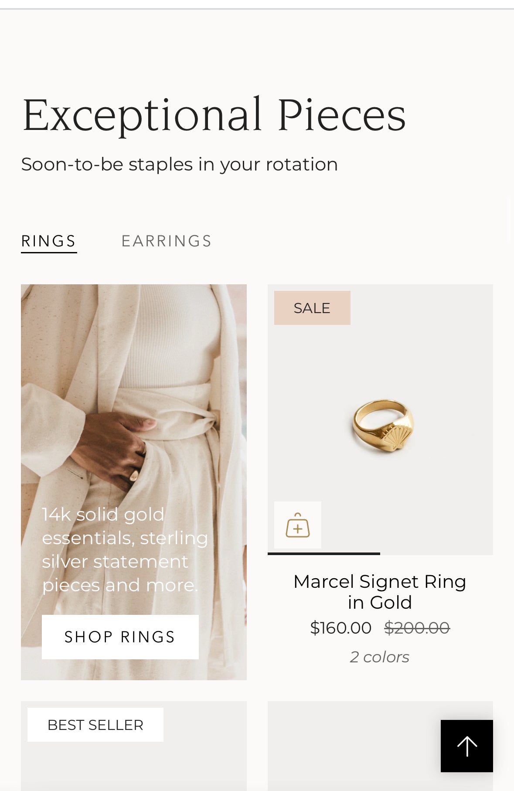The width and height of the screenshot is (514, 791).
Task: Click the gold signet ring product photo
Action: [x=383, y=425]
